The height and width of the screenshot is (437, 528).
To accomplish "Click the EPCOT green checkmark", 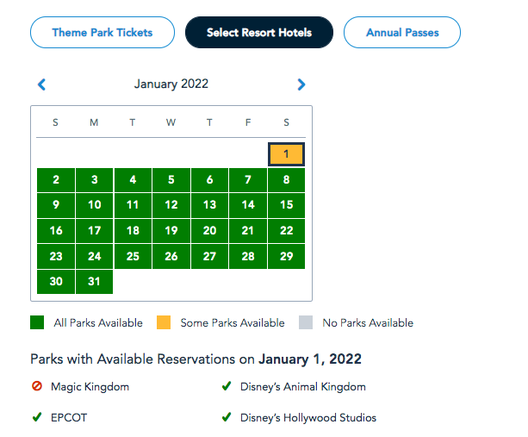I will click(x=37, y=418).
